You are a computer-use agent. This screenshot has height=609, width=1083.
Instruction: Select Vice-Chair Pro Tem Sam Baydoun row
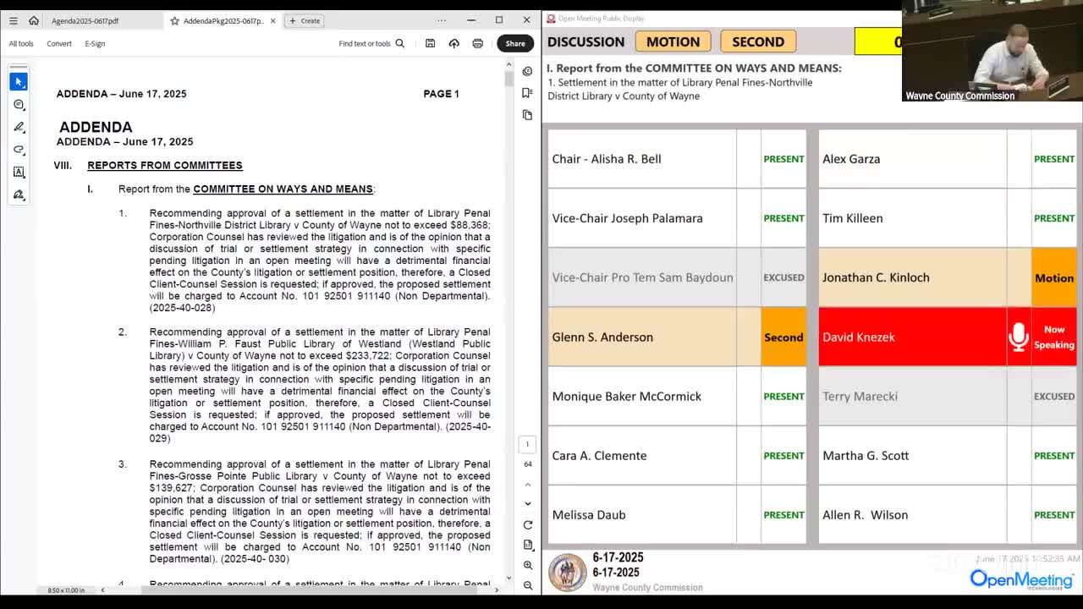677,277
